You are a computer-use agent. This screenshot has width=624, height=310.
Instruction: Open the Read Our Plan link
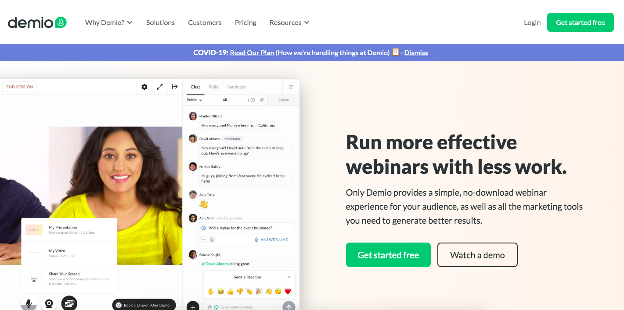tap(252, 53)
